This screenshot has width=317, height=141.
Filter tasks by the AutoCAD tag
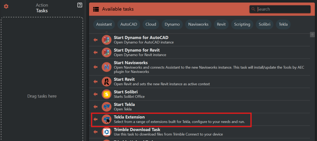(x=129, y=24)
